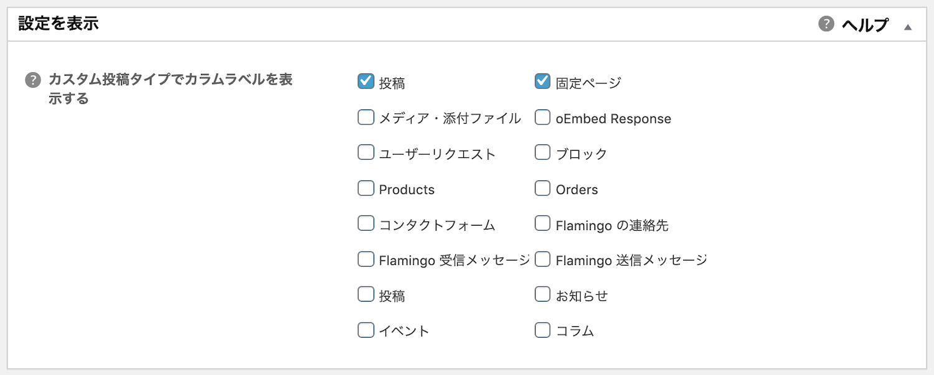Tick the ユーザーリクエスト checkbox
934x375 pixels.
tap(366, 152)
